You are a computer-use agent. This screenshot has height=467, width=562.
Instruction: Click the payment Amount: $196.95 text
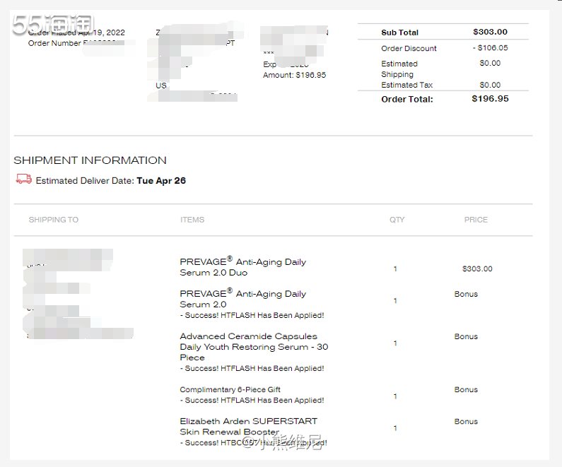coord(294,75)
